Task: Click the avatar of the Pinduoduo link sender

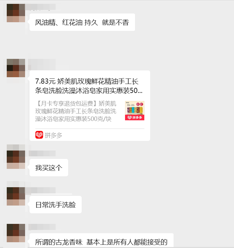Action: click(x=16, y=68)
